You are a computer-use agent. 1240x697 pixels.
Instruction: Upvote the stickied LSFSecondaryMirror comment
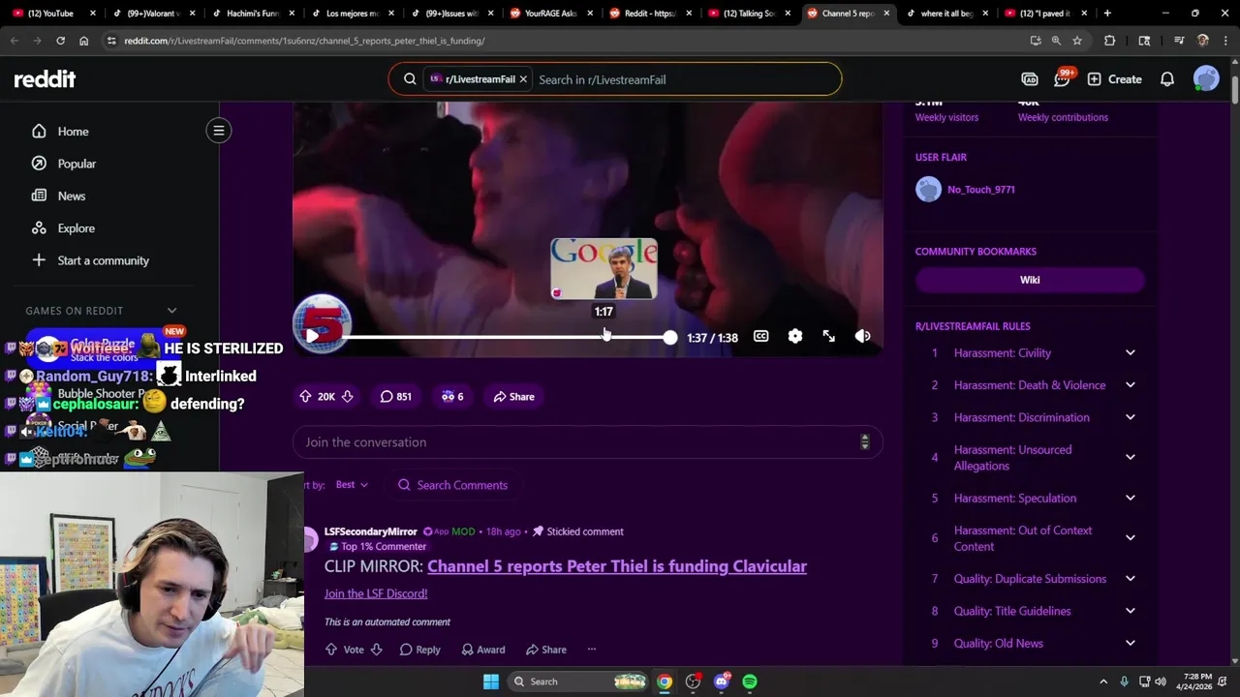coord(331,650)
